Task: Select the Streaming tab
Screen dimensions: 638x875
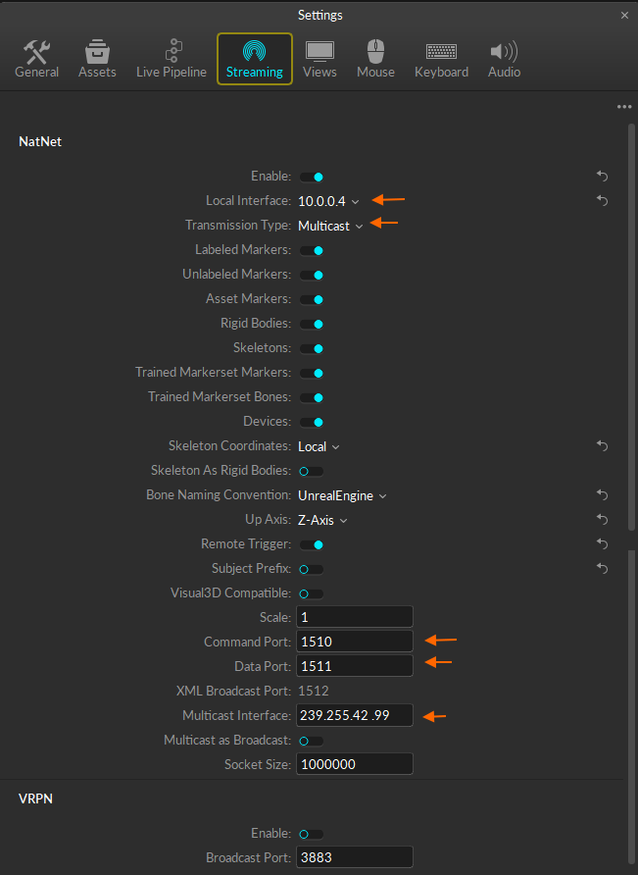Action: tap(254, 59)
